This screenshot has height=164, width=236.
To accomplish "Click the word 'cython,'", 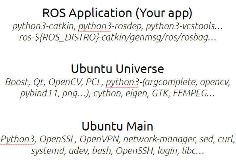I will tap(108, 94).
